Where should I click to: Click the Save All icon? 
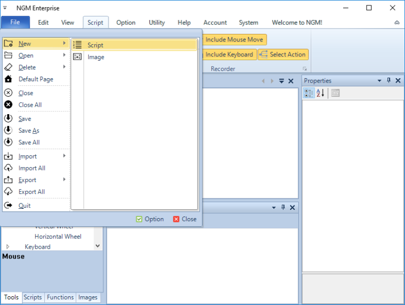8,142
